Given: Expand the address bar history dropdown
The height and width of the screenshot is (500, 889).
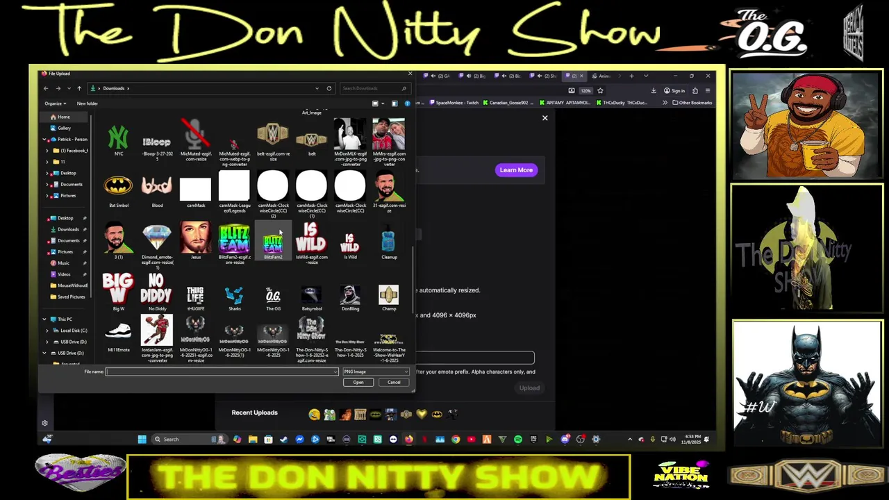Looking at the screenshot, I should (317, 88).
